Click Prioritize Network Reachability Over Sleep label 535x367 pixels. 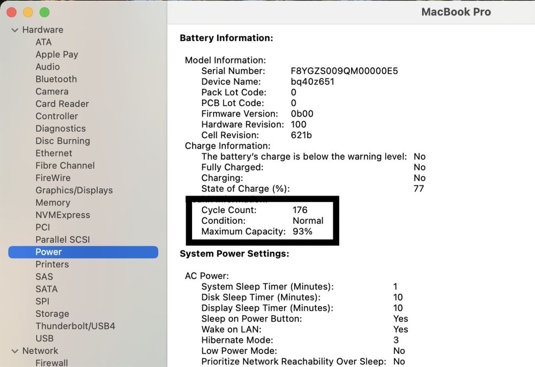[x=294, y=362]
